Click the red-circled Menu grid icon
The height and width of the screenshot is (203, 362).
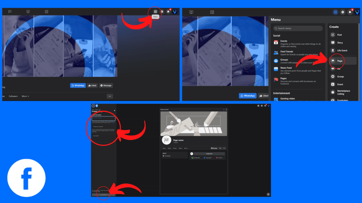coord(155,12)
